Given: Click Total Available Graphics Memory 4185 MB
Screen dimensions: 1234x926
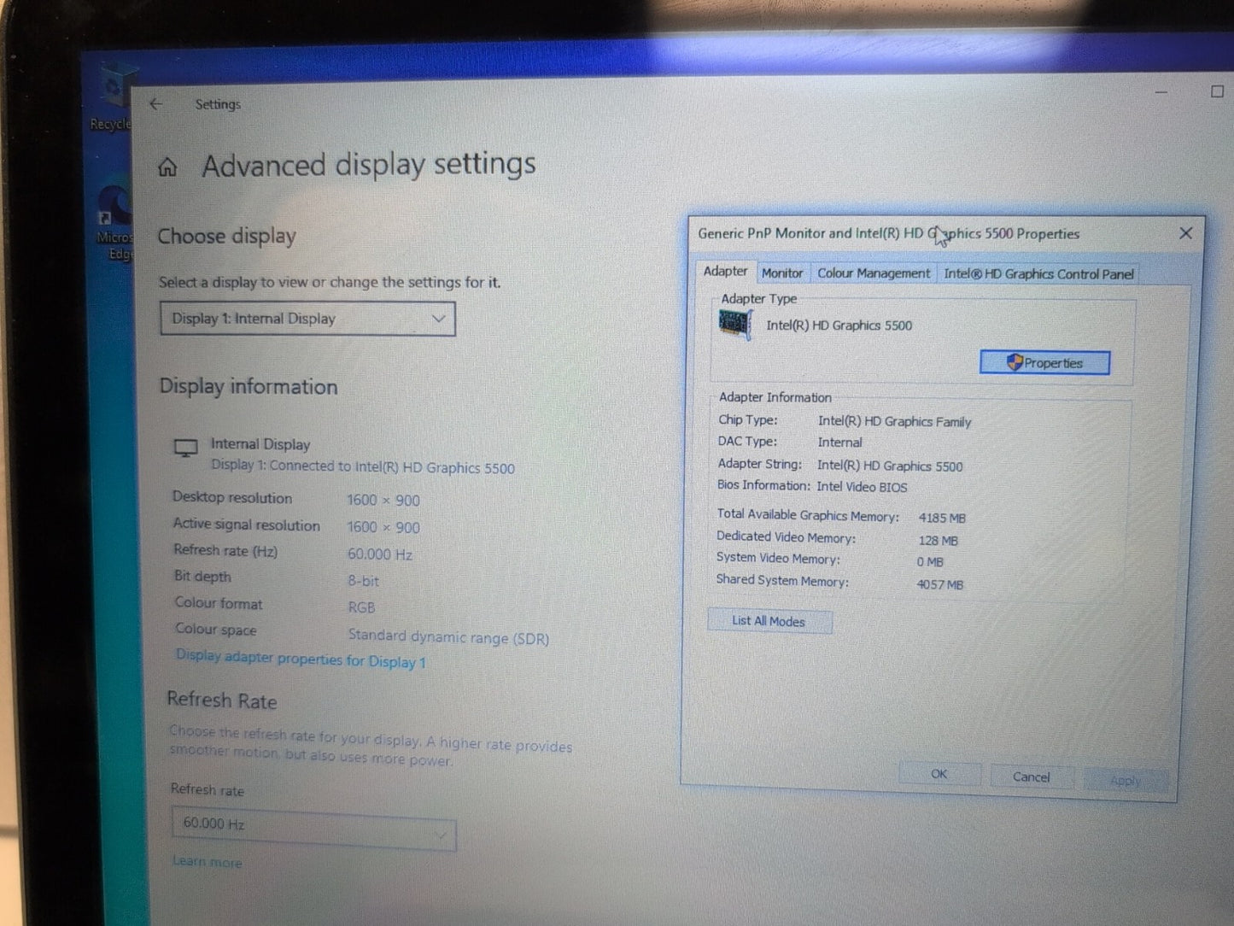Looking at the screenshot, I should (942, 518).
